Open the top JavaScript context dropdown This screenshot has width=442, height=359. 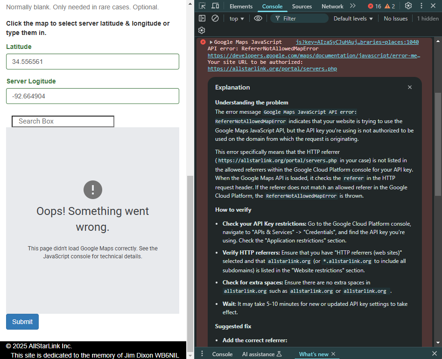pyautogui.click(x=238, y=19)
